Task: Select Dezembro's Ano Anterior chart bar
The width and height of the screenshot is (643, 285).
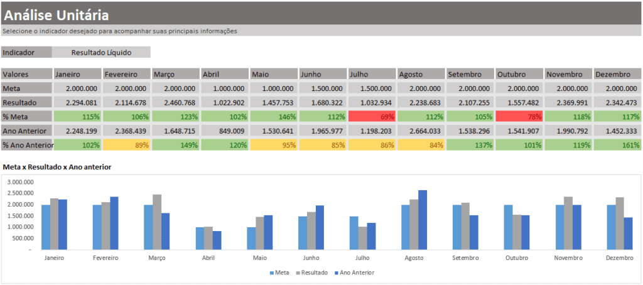Action: coord(628,234)
